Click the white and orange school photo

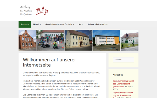point(106,40)
